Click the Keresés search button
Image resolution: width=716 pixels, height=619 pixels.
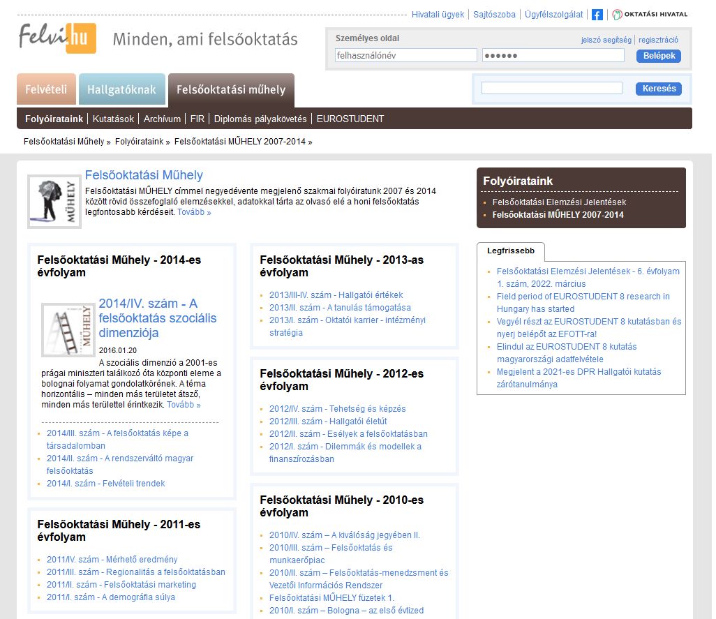[659, 89]
